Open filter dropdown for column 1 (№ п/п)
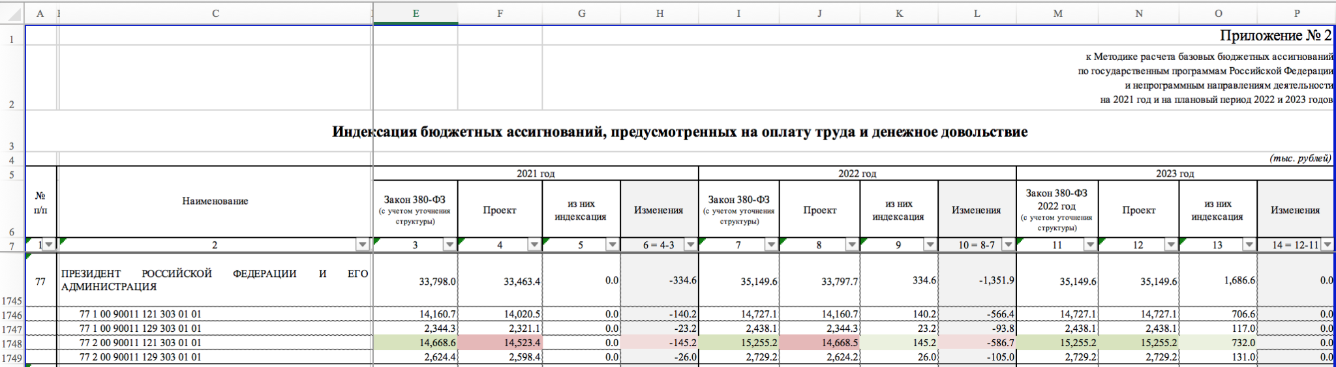 pyautogui.click(x=49, y=244)
